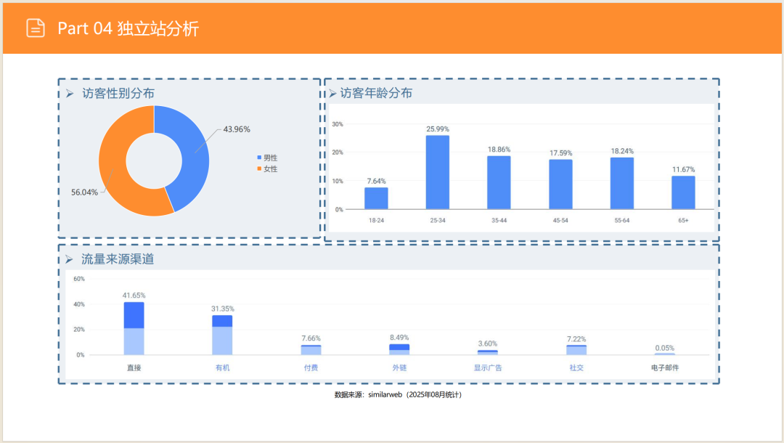Click the 付费 traffic bar
The height and width of the screenshot is (443, 784).
[x=311, y=350]
